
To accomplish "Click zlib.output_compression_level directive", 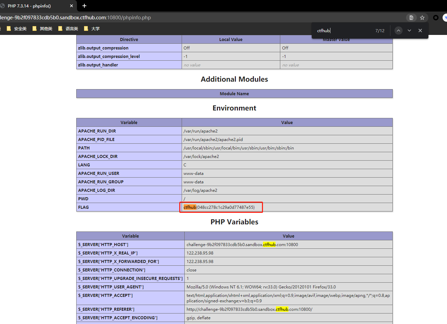I will pyautogui.click(x=109, y=56).
